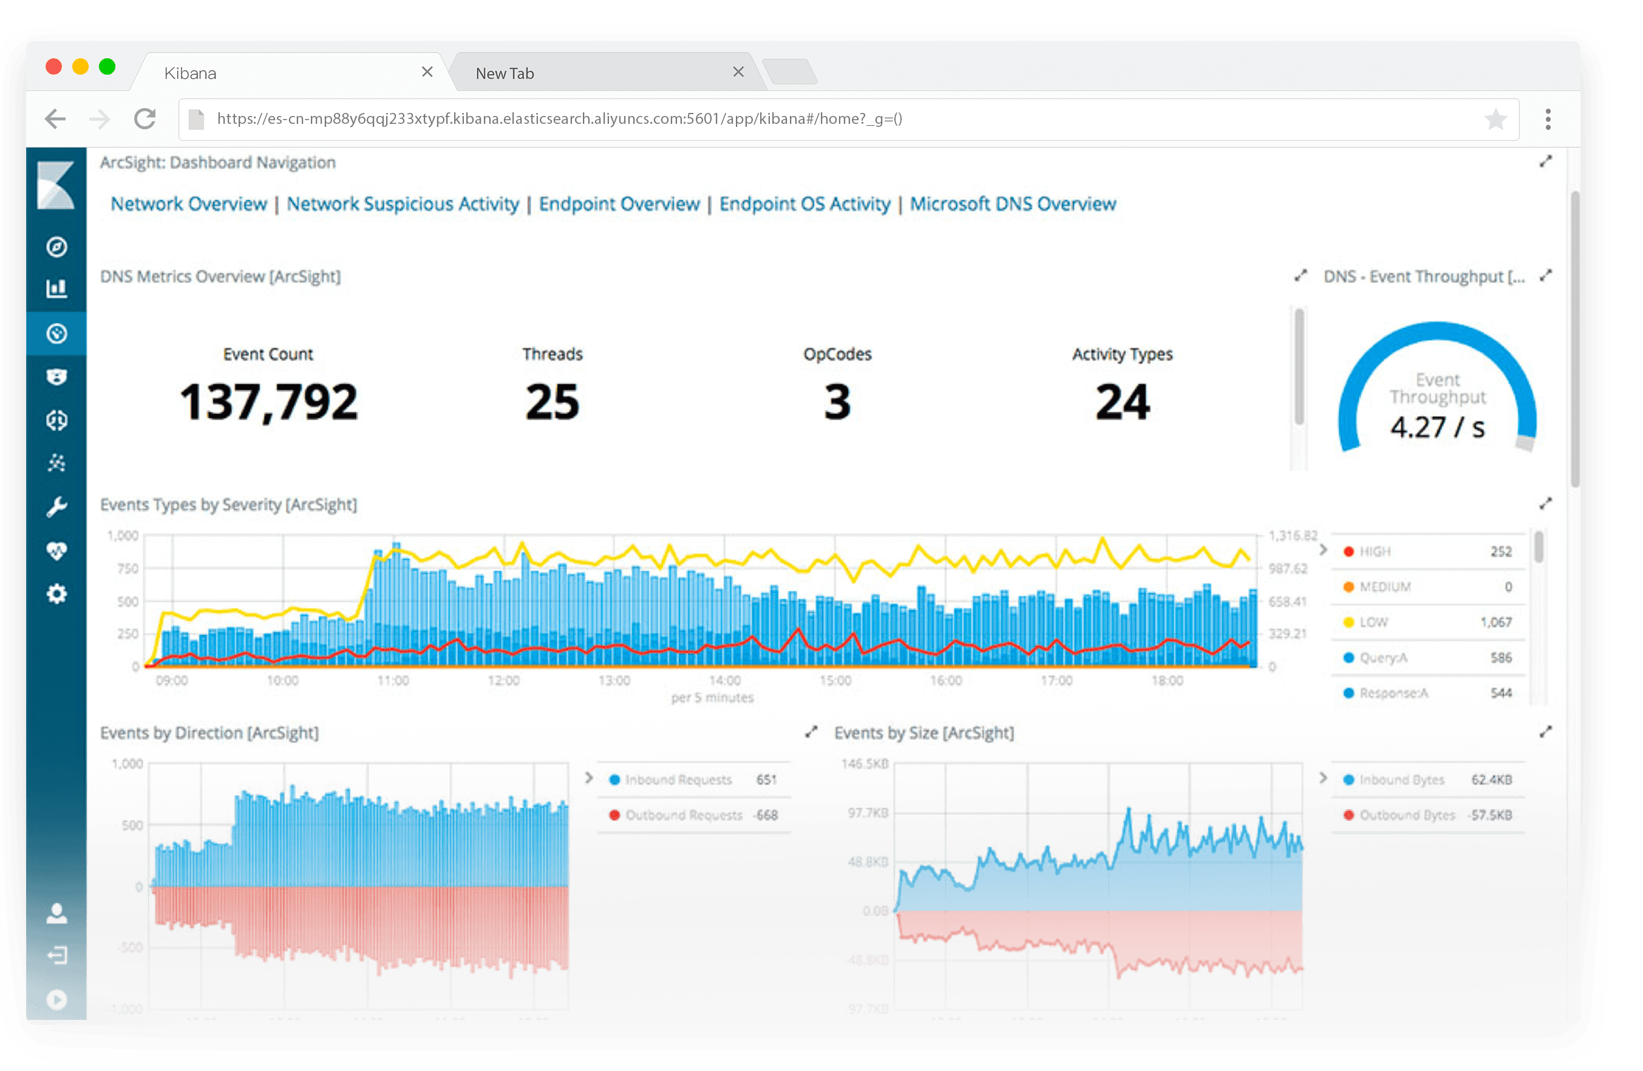Click the 'ArcSight: Dashboard Navigation' title

click(x=217, y=162)
